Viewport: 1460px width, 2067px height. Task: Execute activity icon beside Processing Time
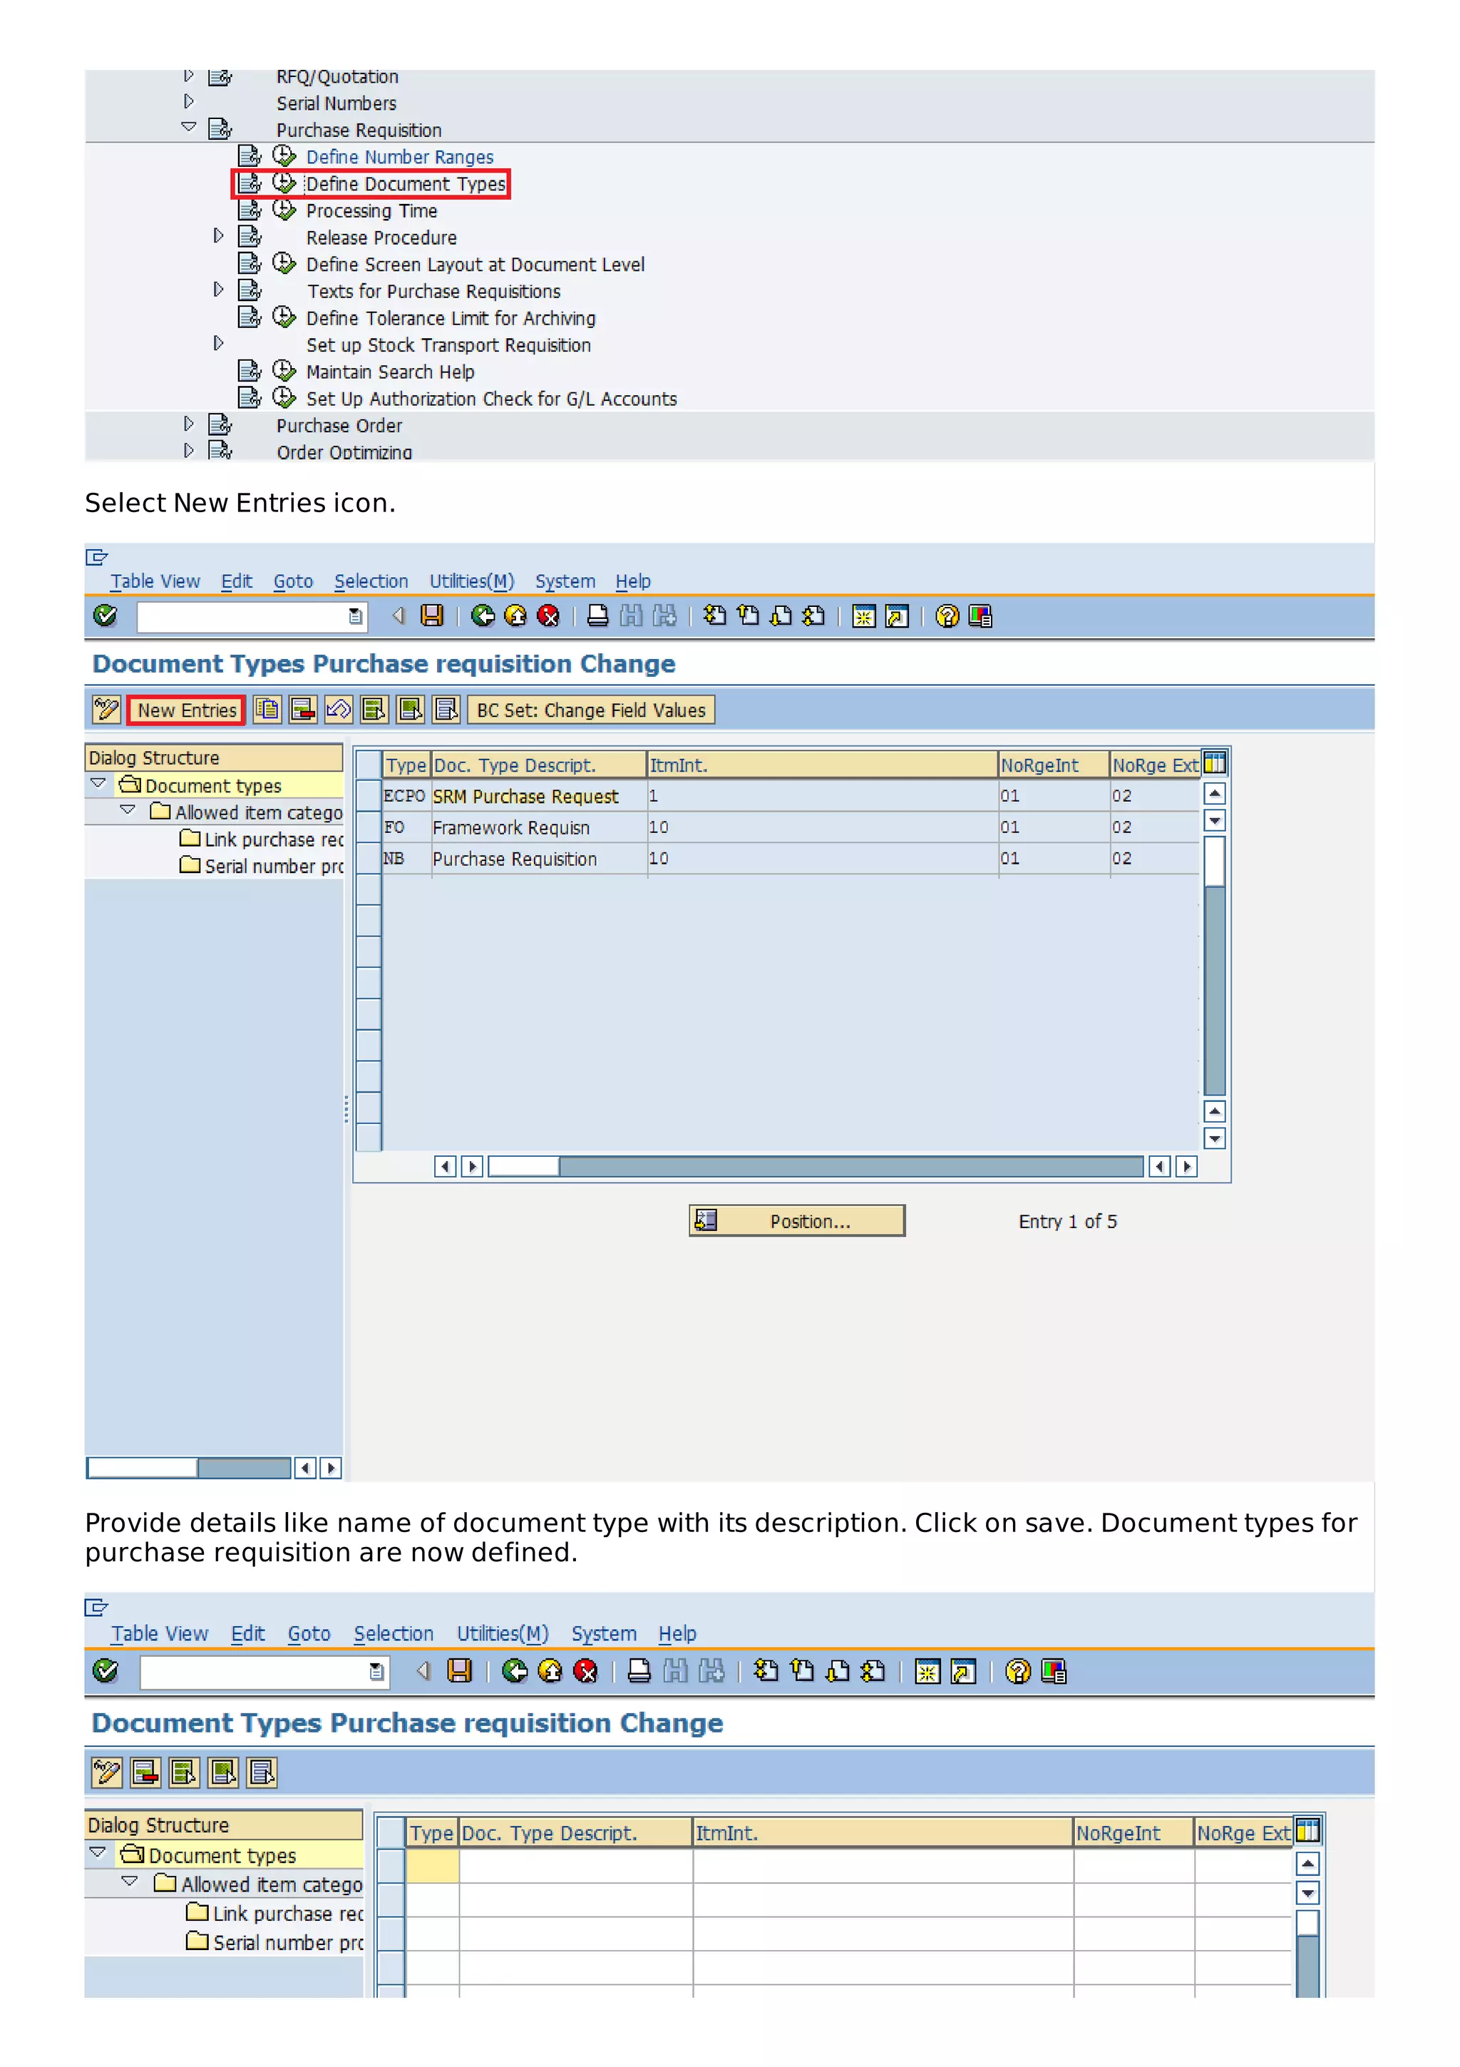click(x=284, y=210)
